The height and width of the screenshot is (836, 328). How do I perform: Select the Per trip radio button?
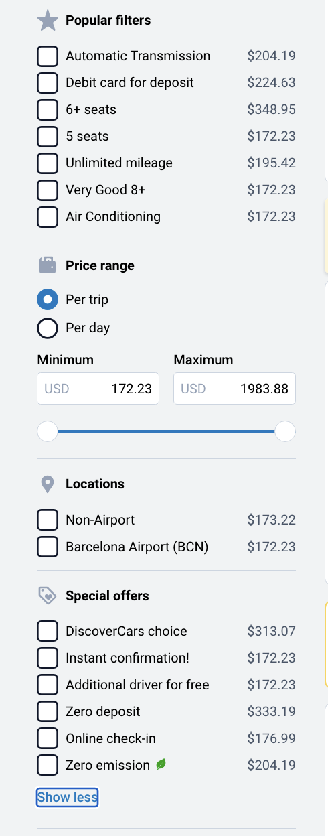48,299
